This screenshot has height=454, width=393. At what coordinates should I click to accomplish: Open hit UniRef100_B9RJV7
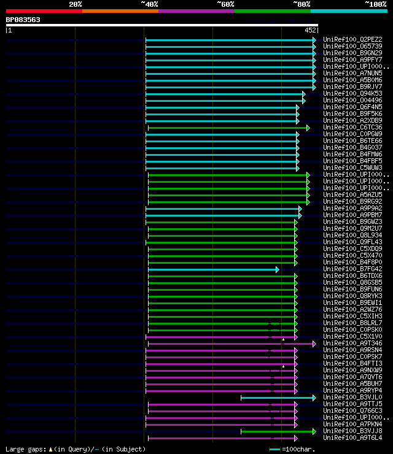coord(352,87)
